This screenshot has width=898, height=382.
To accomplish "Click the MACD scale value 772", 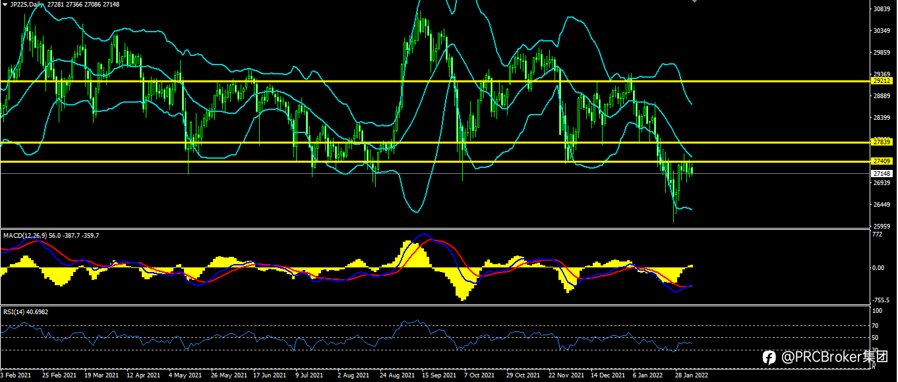I will (877, 235).
